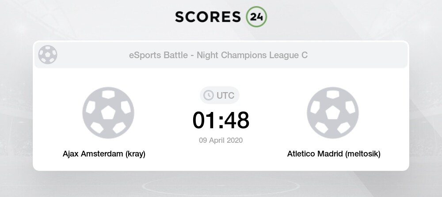Click the green 24 circle logo
Viewport: 442px width, 197px height.
[256, 17]
